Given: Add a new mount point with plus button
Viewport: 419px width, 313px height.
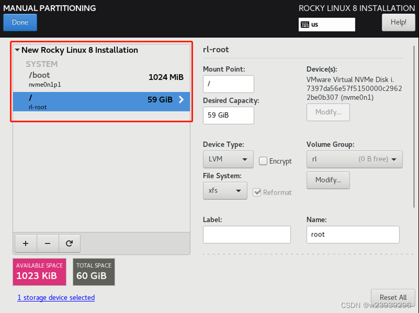Looking at the screenshot, I should coord(26,243).
